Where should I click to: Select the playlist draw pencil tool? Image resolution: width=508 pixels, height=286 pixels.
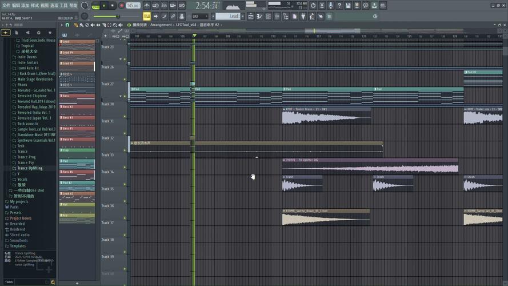click(x=76, y=25)
